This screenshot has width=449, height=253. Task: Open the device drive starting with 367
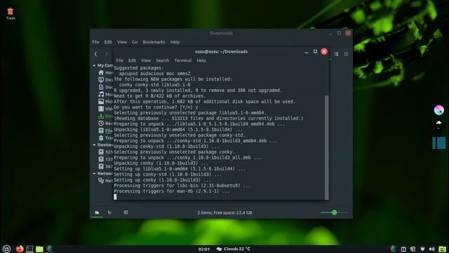(x=106, y=167)
